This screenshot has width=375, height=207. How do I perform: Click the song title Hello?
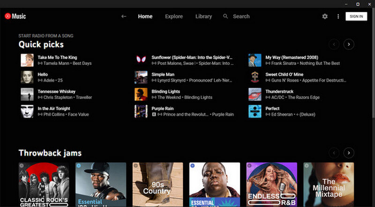click(x=43, y=75)
